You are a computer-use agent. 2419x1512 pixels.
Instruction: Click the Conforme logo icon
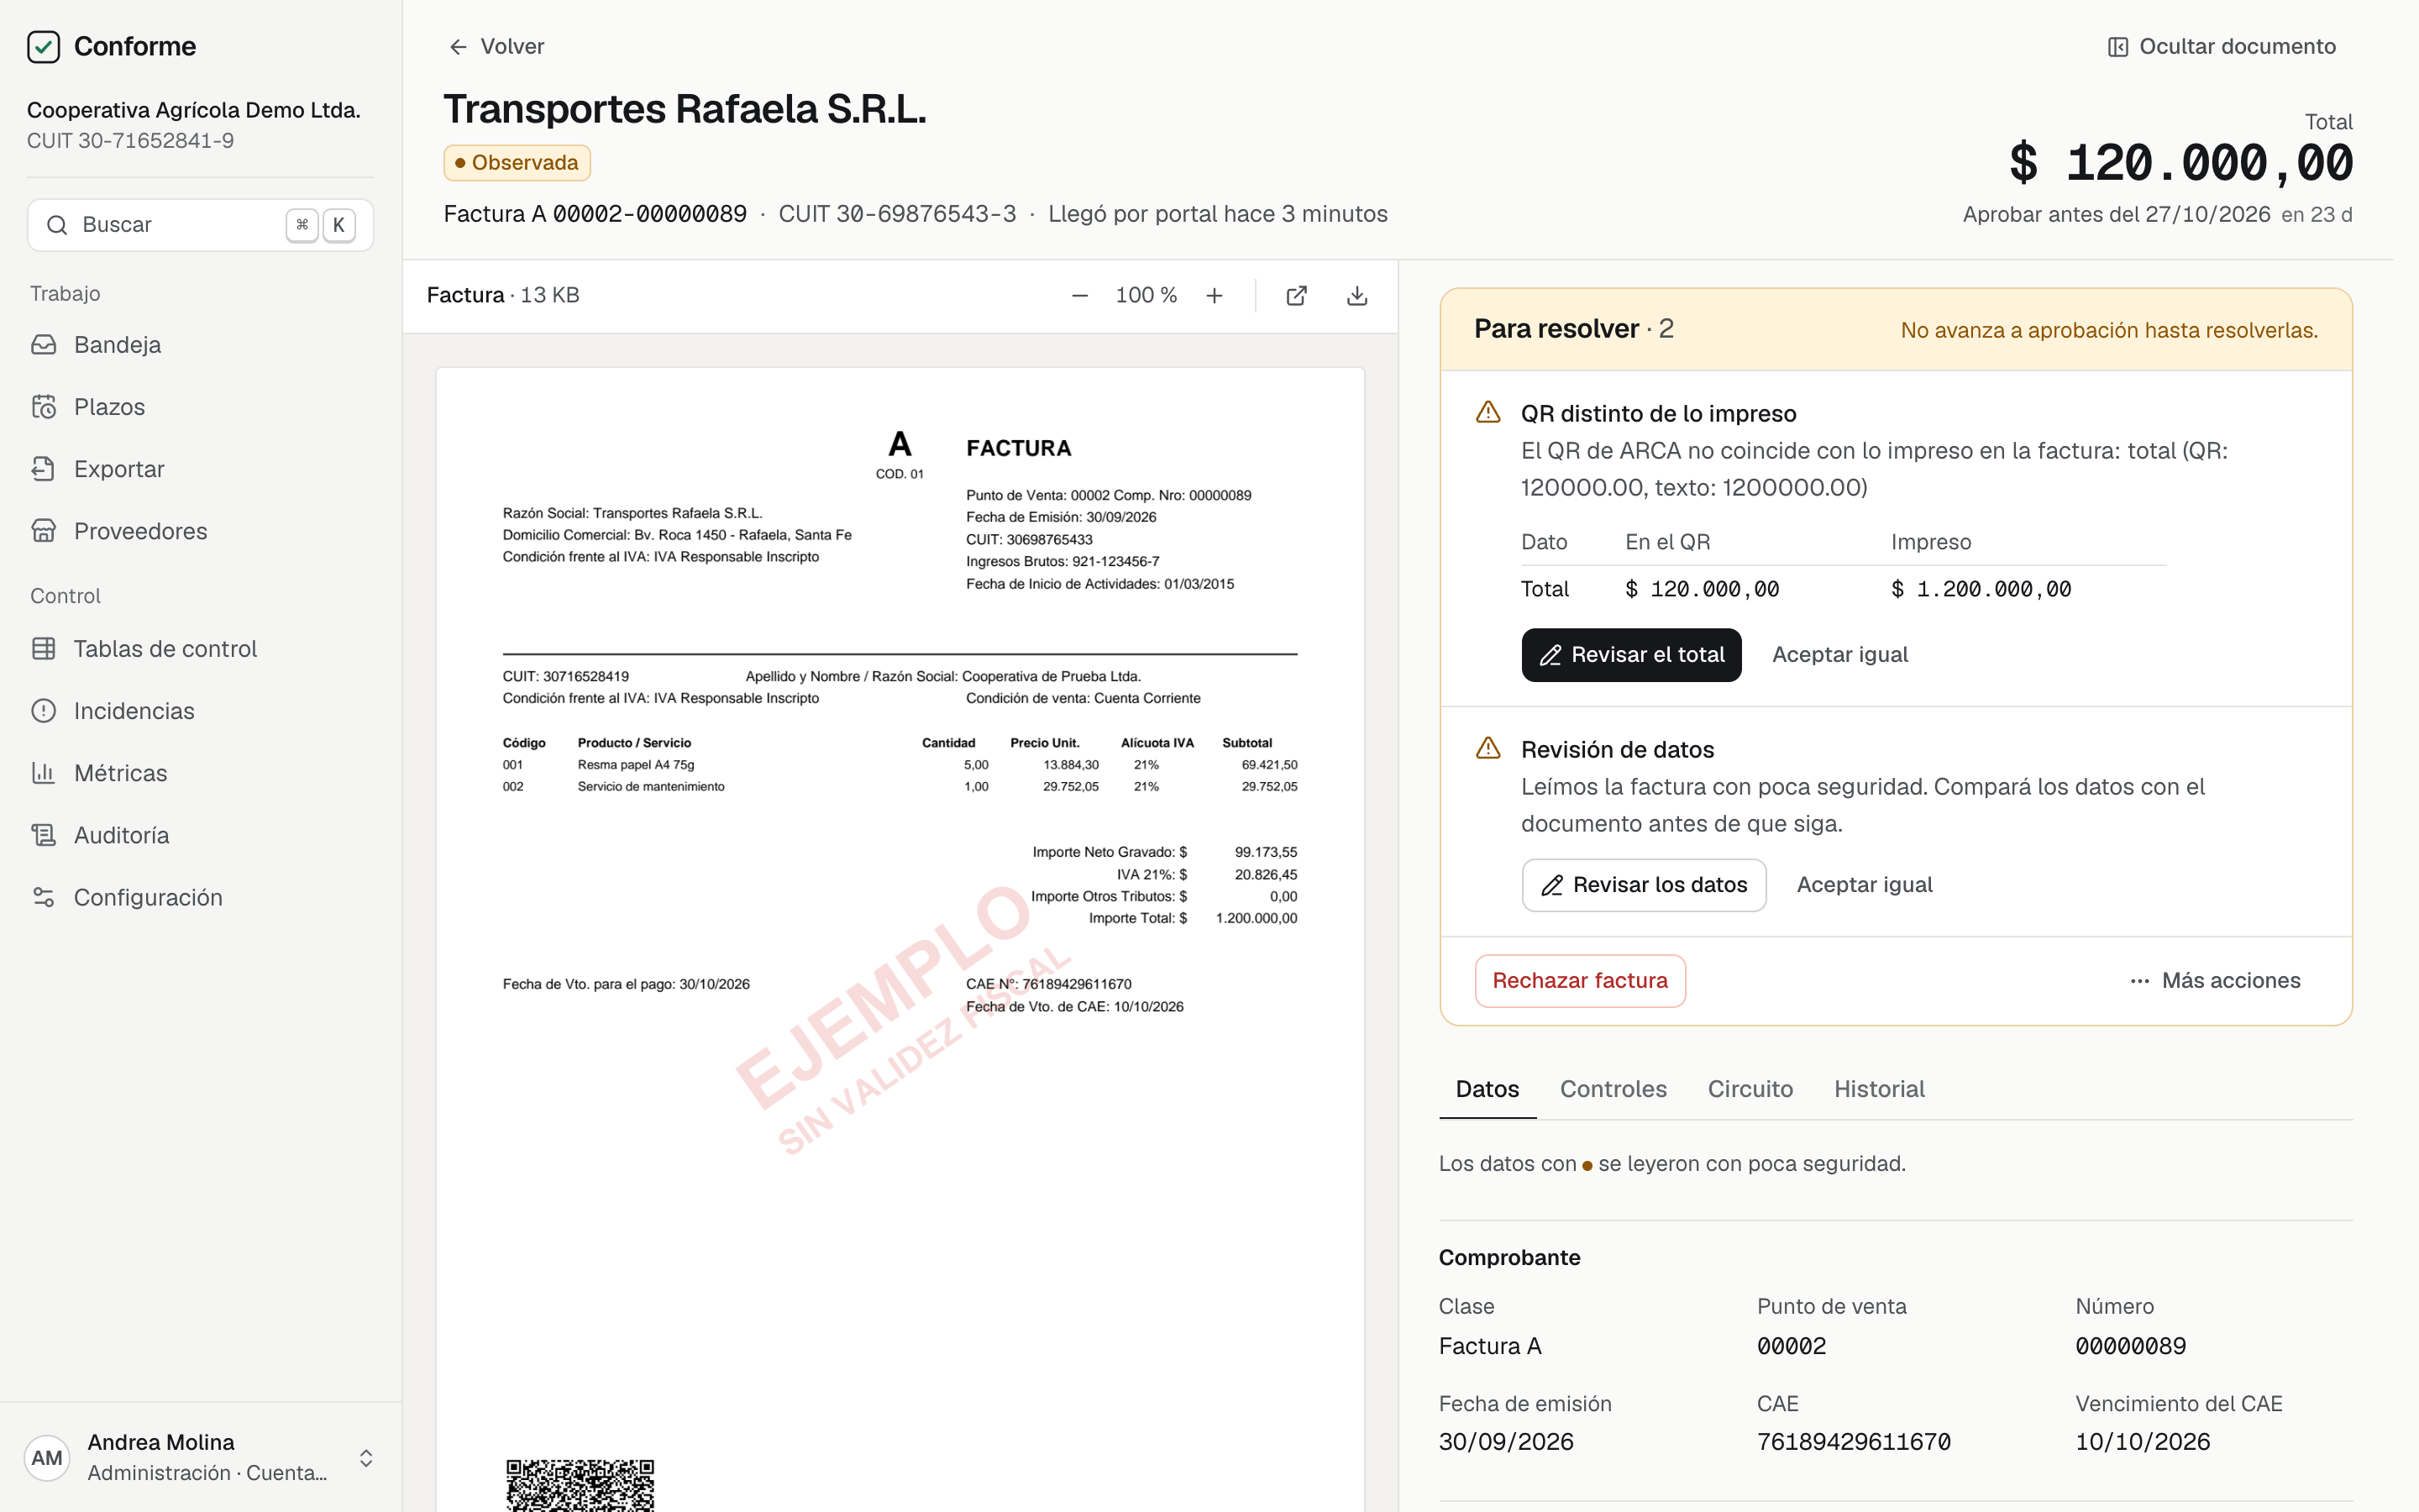[44, 47]
